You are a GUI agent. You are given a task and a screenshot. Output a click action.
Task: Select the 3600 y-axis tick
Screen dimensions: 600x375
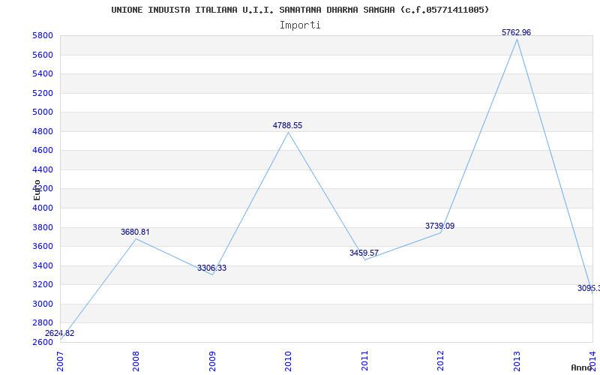[x=43, y=247]
